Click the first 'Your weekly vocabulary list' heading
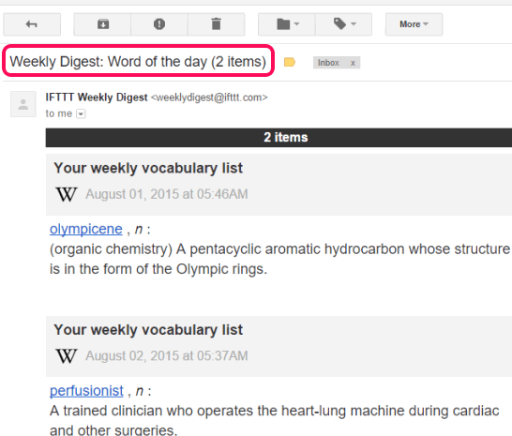The image size is (512, 436). [x=148, y=168]
